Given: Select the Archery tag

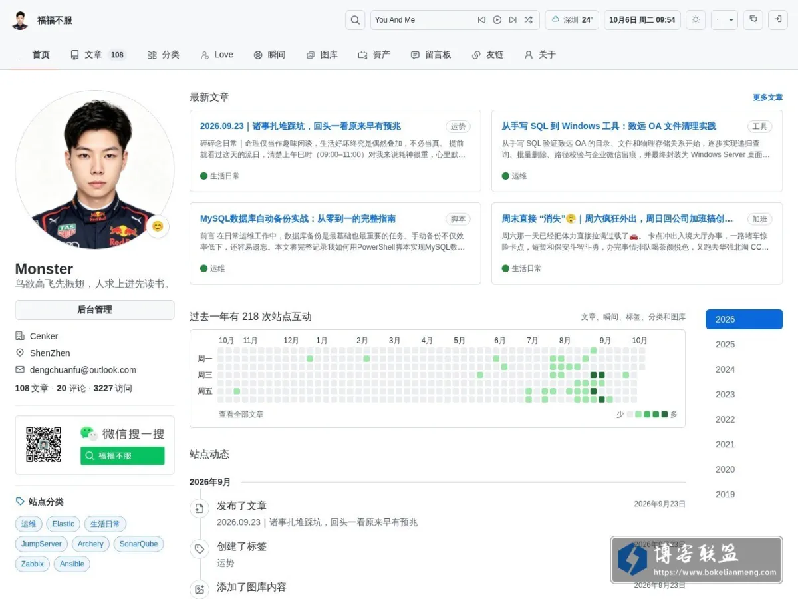Looking at the screenshot, I should point(90,544).
